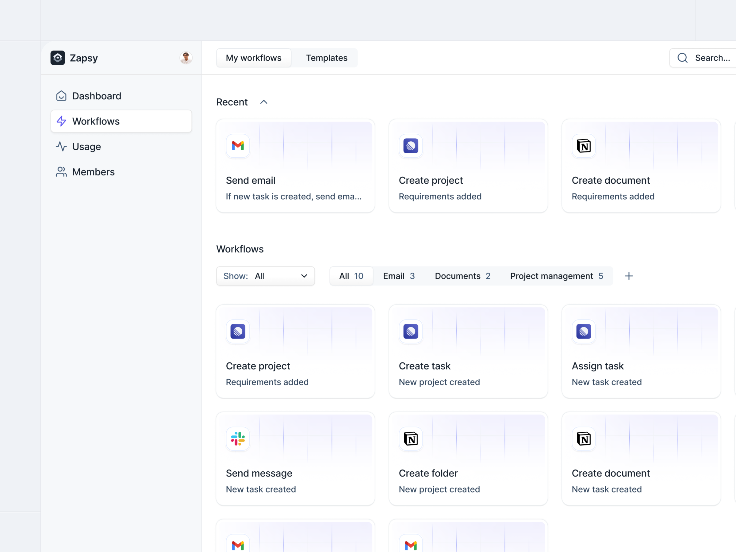
Task: Open the Show: All dropdown
Action: [265, 276]
